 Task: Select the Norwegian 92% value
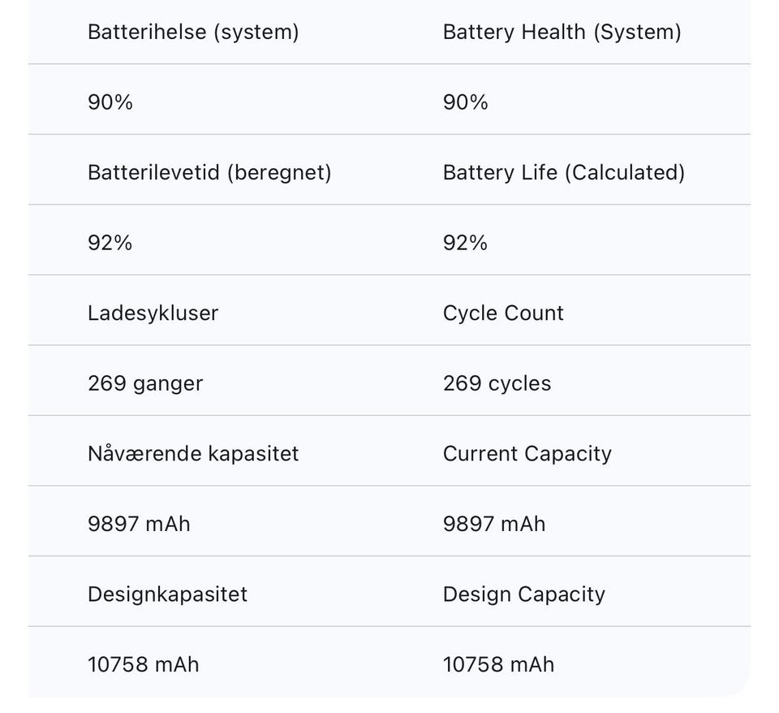pos(110,243)
